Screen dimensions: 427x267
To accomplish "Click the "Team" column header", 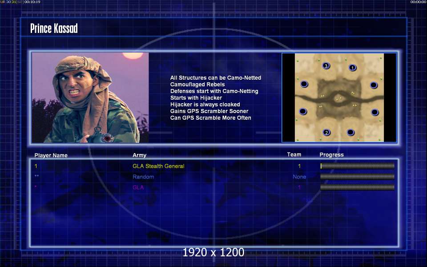I will [294, 154].
